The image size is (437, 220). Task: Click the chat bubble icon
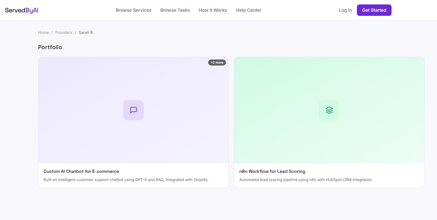click(x=133, y=110)
